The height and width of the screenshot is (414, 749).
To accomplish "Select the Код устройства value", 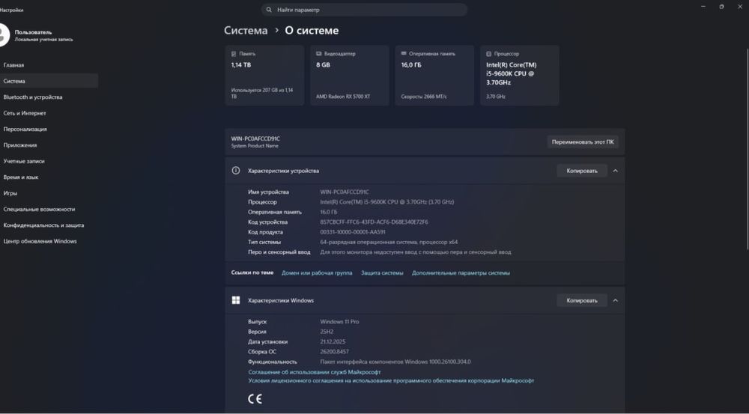I will click(x=374, y=222).
